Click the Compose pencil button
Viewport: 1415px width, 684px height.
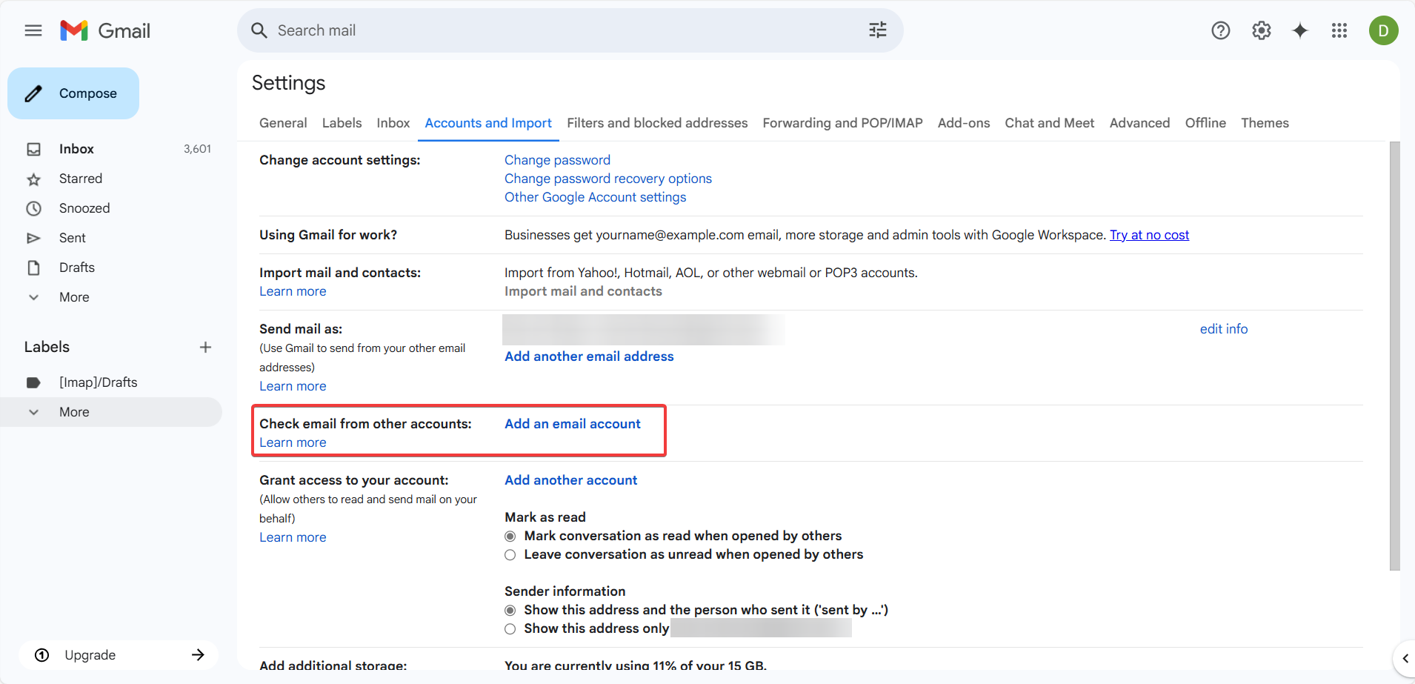[x=73, y=93]
